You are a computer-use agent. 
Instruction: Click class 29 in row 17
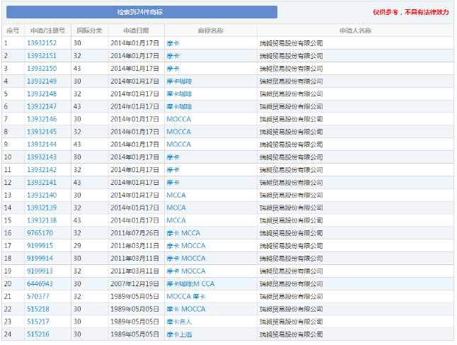pyautogui.click(x=77, y=246)
